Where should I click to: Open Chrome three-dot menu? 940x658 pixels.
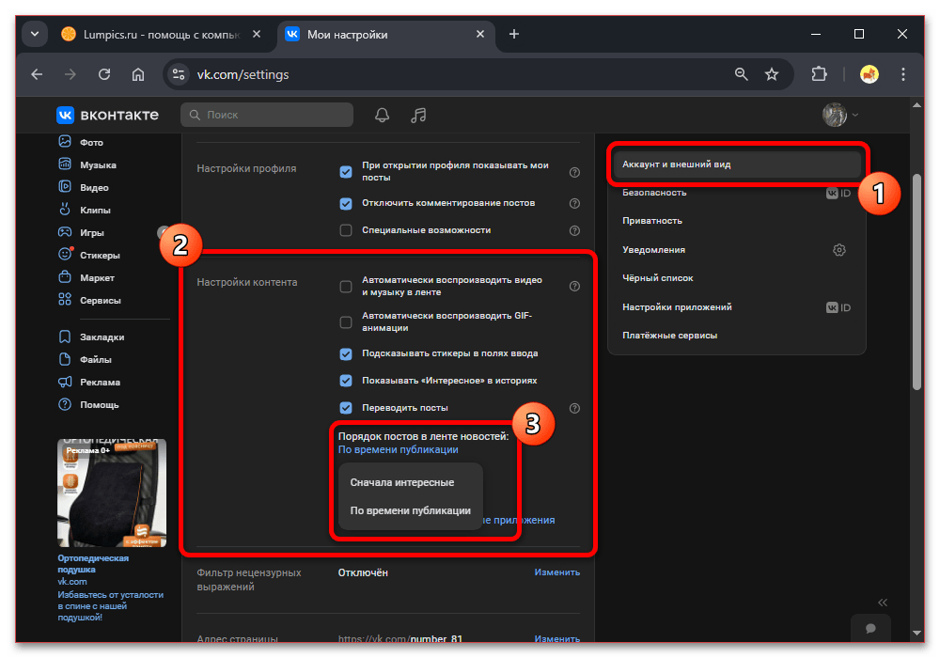902,74
